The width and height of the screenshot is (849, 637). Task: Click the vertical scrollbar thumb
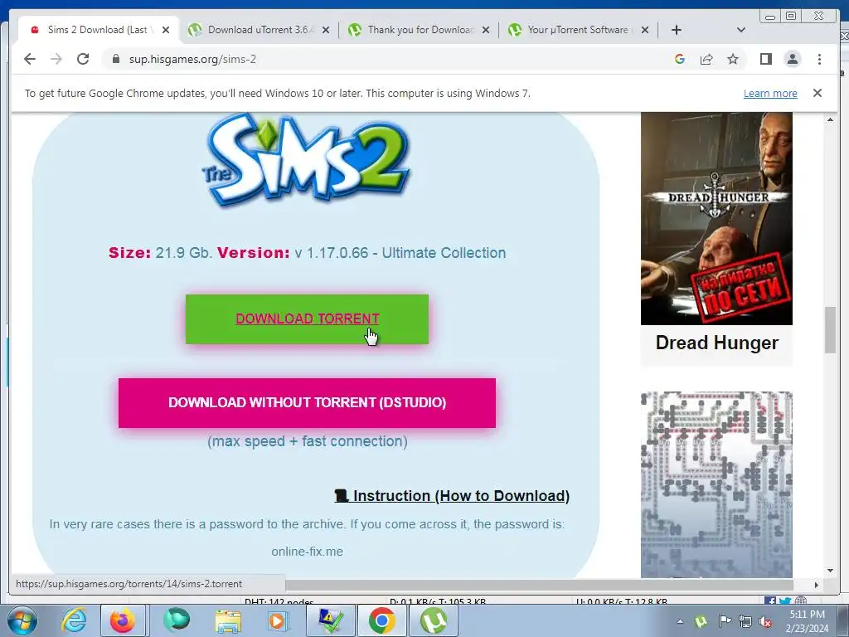coord(830,330)
